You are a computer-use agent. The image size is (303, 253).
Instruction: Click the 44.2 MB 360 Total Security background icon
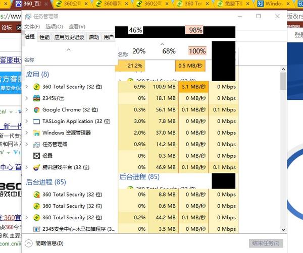click(x=36, y=218)
